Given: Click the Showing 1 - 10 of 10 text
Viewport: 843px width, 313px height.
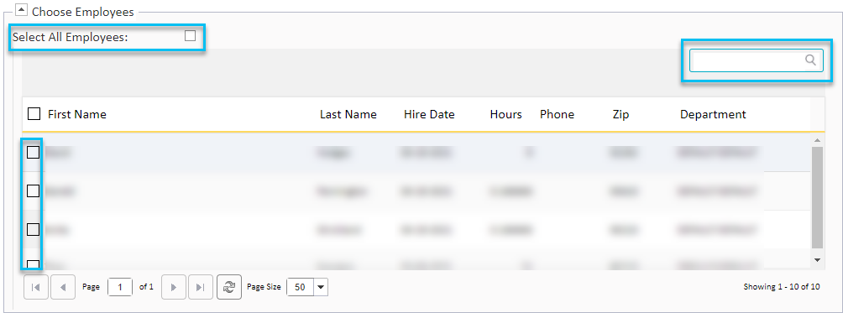Looking at the screenshot, I should [x=782, y=287].
